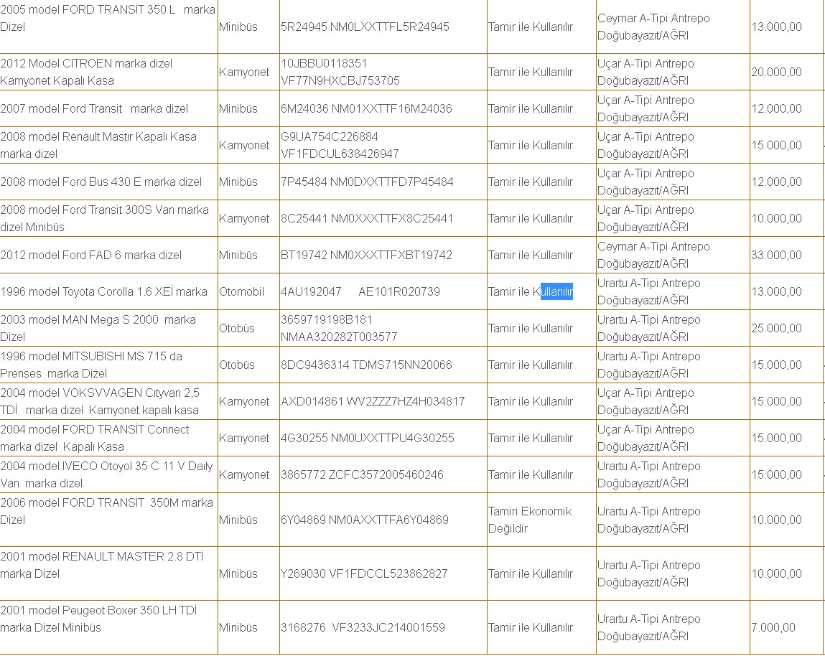
Task: Click 'Otobüs' in the MAN Mega S 2000 row
Action: [x=237, y=328]
